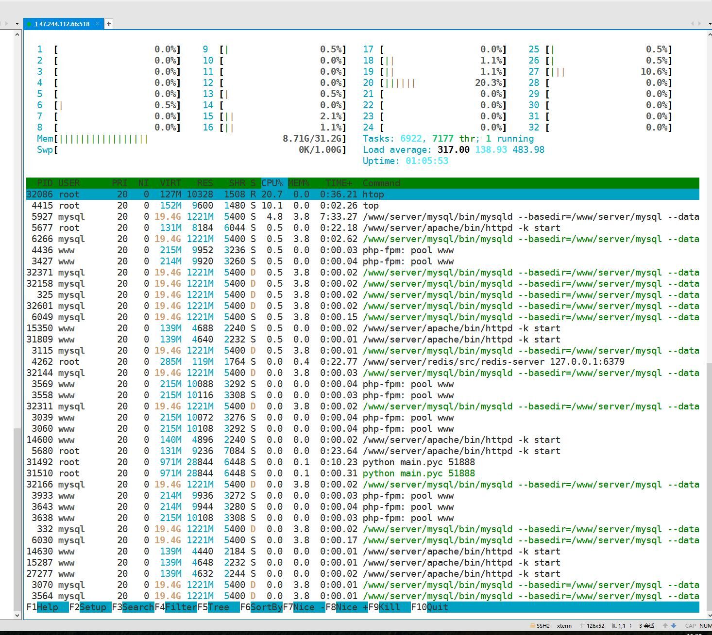Click the gray up arrow in status bar
Screen dimensions: 712x635
click(665, 626)
